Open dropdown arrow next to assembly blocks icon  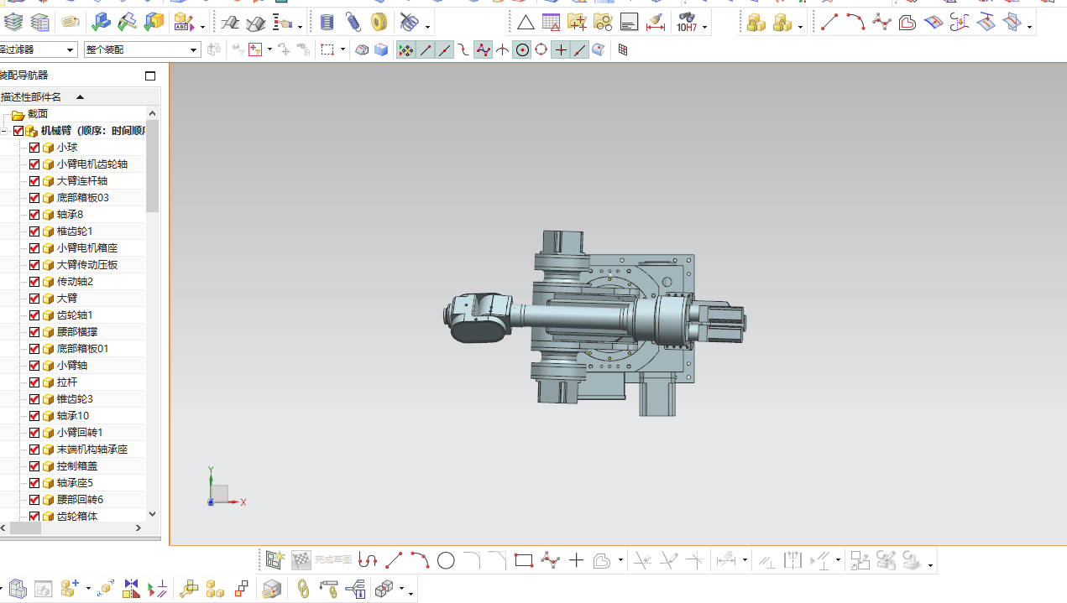pos(800,27)
